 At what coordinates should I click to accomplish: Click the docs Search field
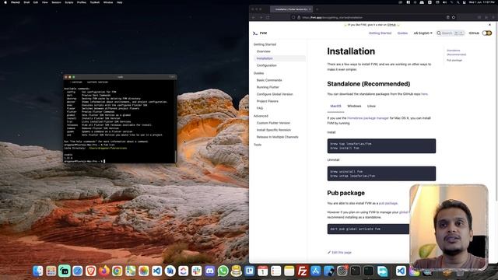pyautogui.click(x=451, y=33)
